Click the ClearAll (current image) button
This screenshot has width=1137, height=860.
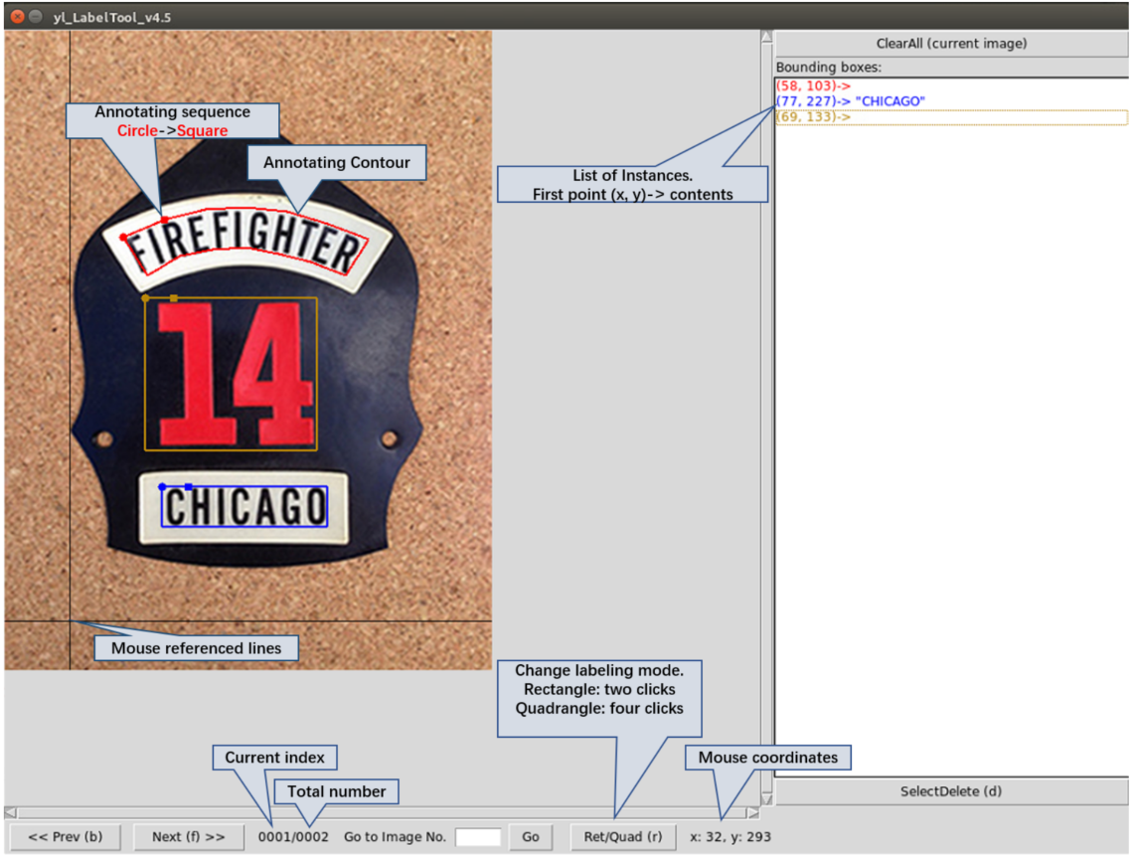coord(950,44)
